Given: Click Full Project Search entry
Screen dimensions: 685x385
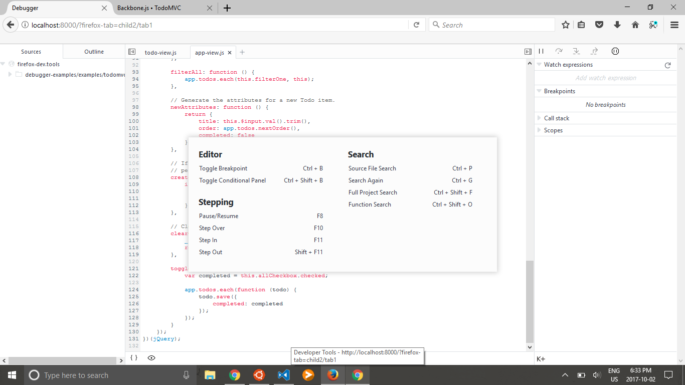Looking at the screenshot, I should [410, 192].
